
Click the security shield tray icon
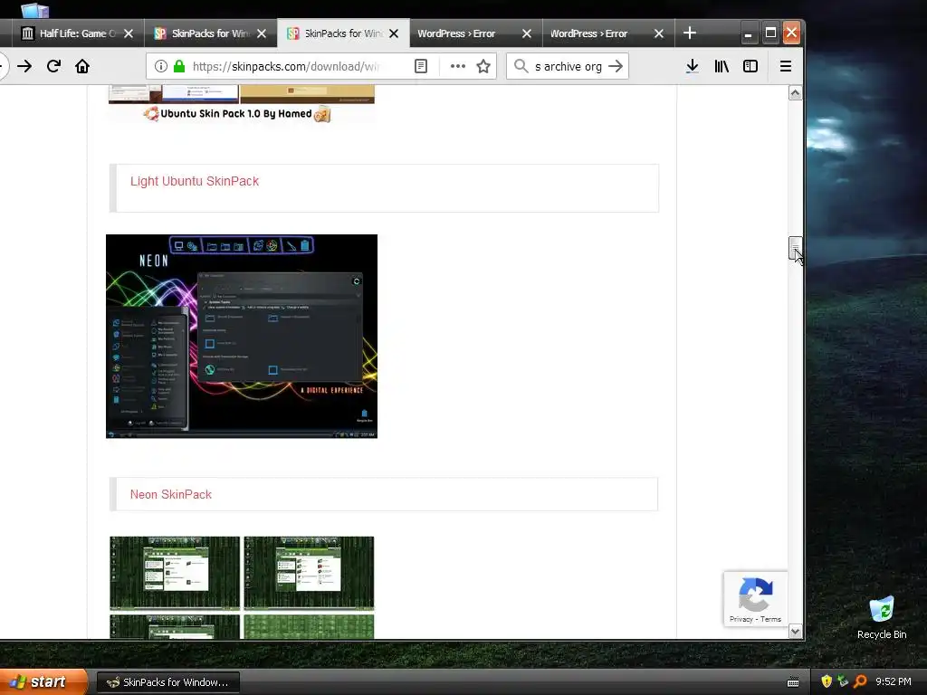coord(827,681)
